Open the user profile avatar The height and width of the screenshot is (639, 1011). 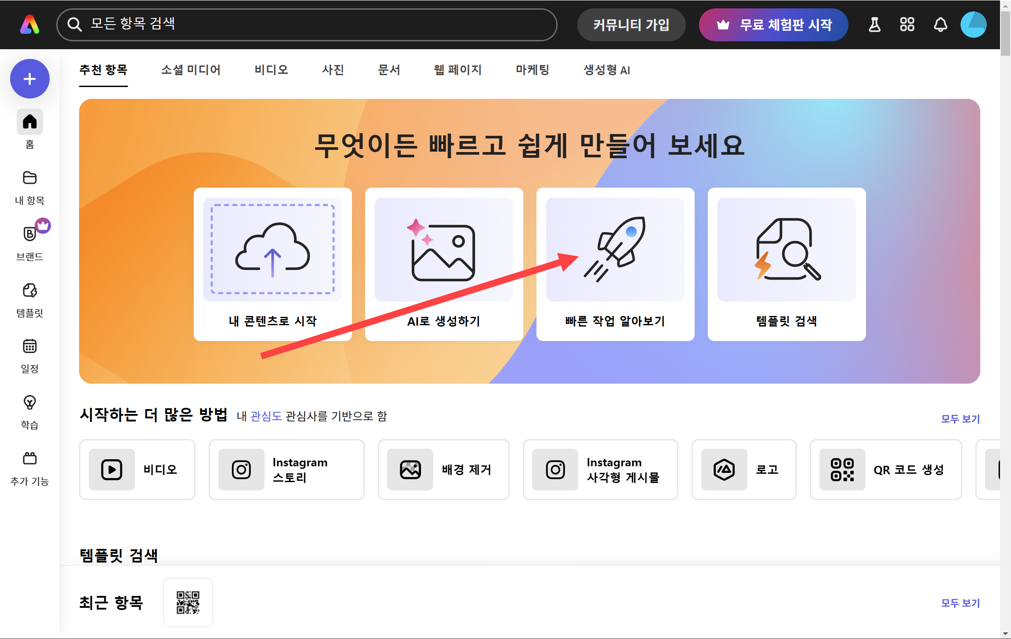coord(974,25)
